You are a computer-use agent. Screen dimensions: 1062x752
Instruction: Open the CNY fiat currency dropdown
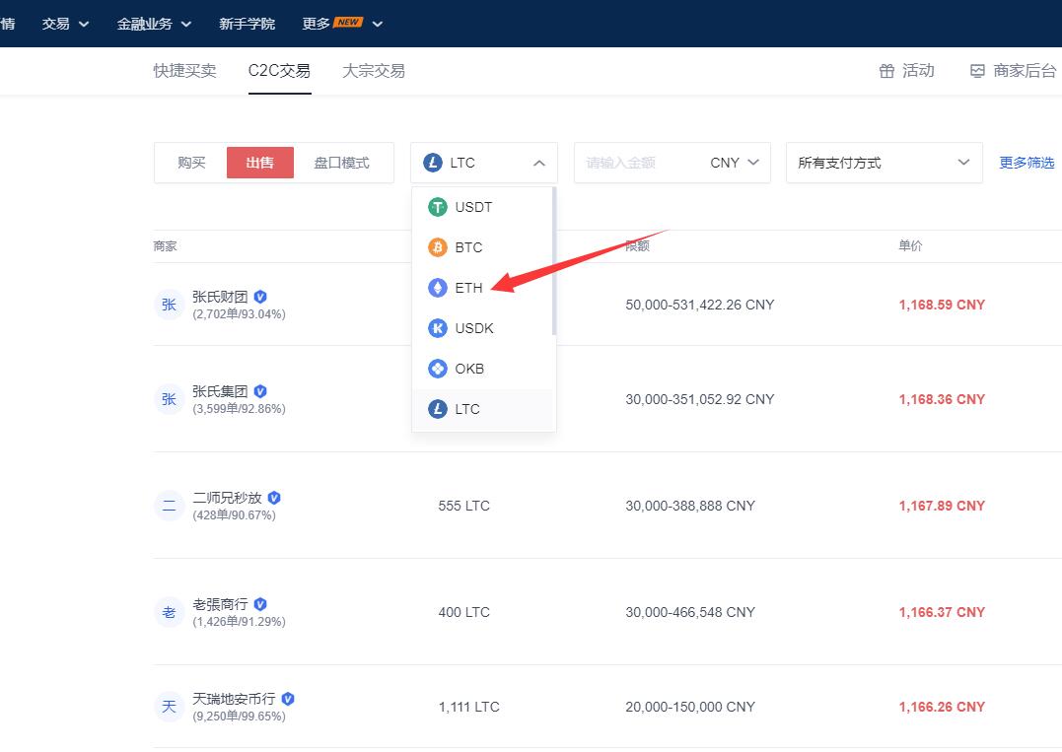[x=735, y=163]
